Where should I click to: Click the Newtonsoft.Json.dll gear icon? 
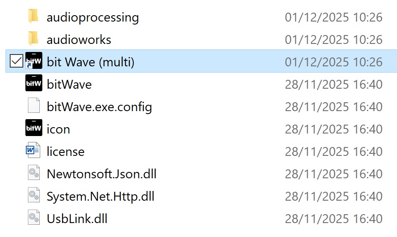pos(34,174)
